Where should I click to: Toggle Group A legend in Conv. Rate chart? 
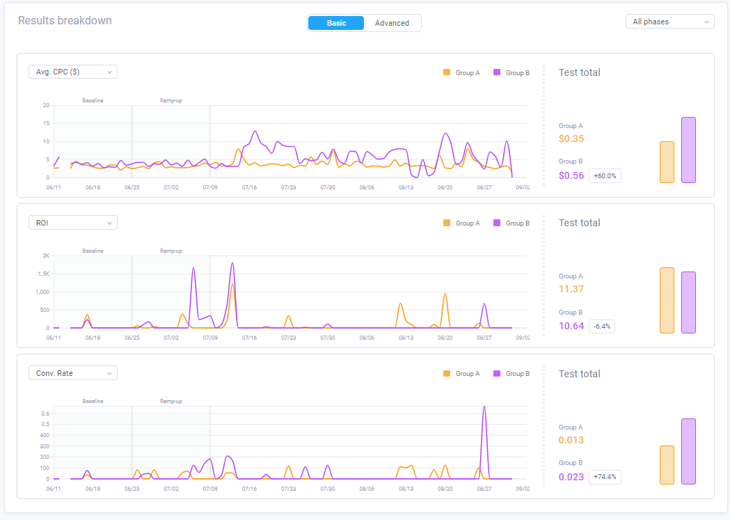pyautogui.click(x=461, y=373)
